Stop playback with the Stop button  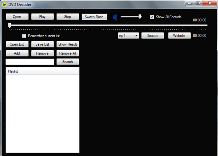click(68, 17)
